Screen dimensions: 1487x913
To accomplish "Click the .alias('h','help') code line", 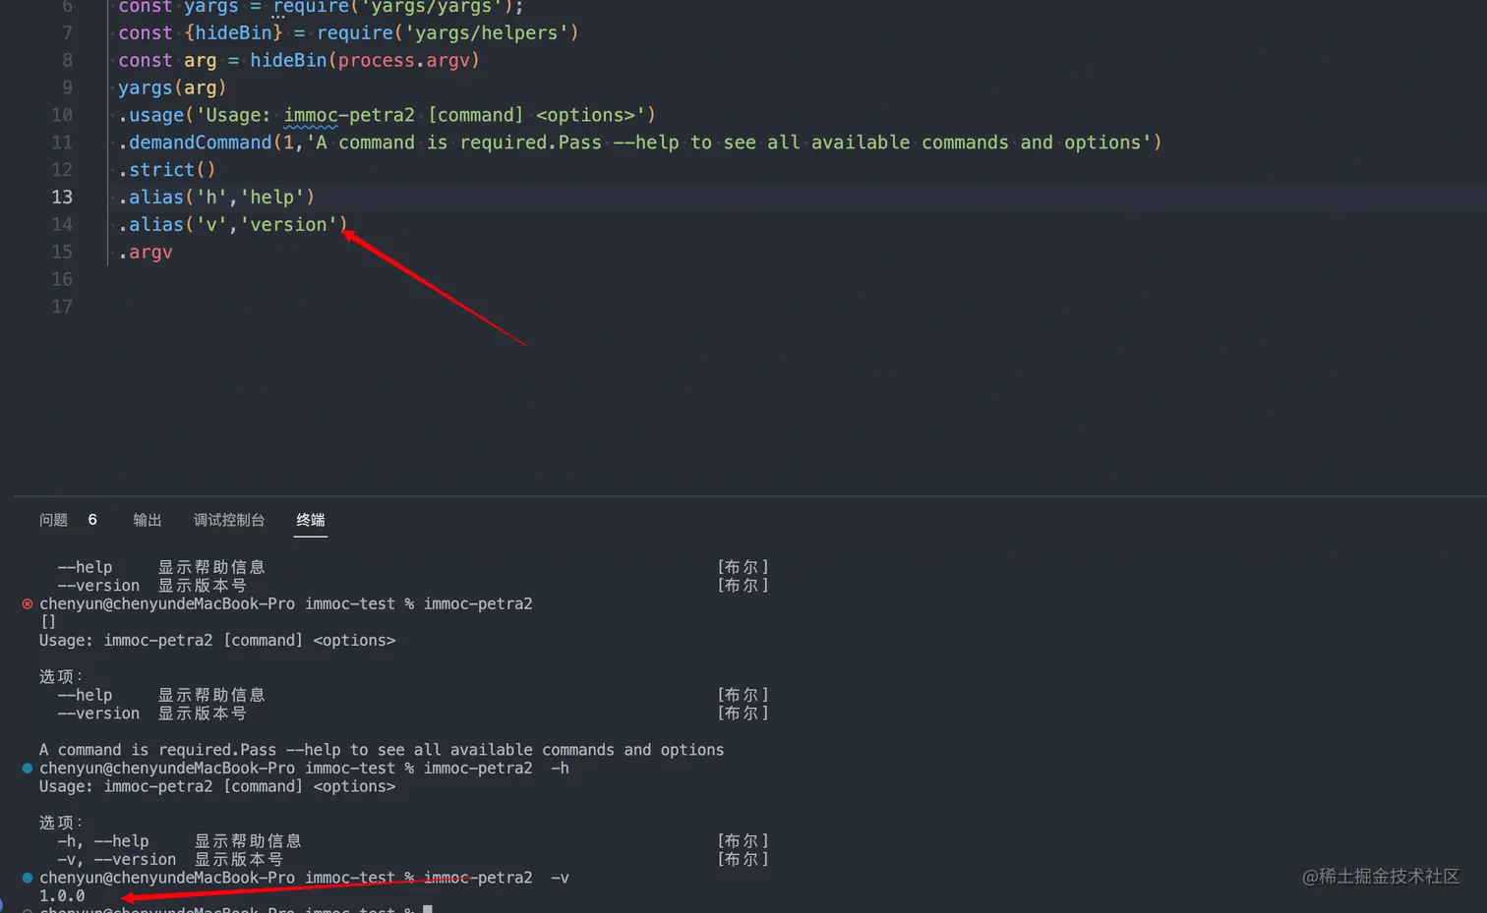I will tap(216, 198).
